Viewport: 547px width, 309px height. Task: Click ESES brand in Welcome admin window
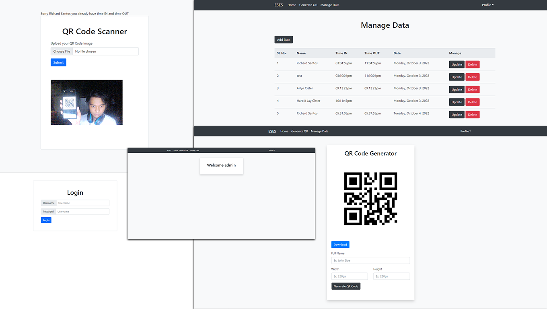(x=169, y=150)
